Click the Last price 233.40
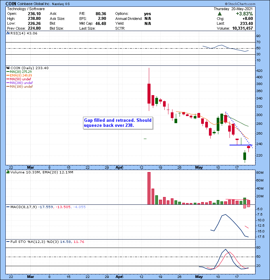The width and height of the screenshot is (270, 280). click(246, 23)
